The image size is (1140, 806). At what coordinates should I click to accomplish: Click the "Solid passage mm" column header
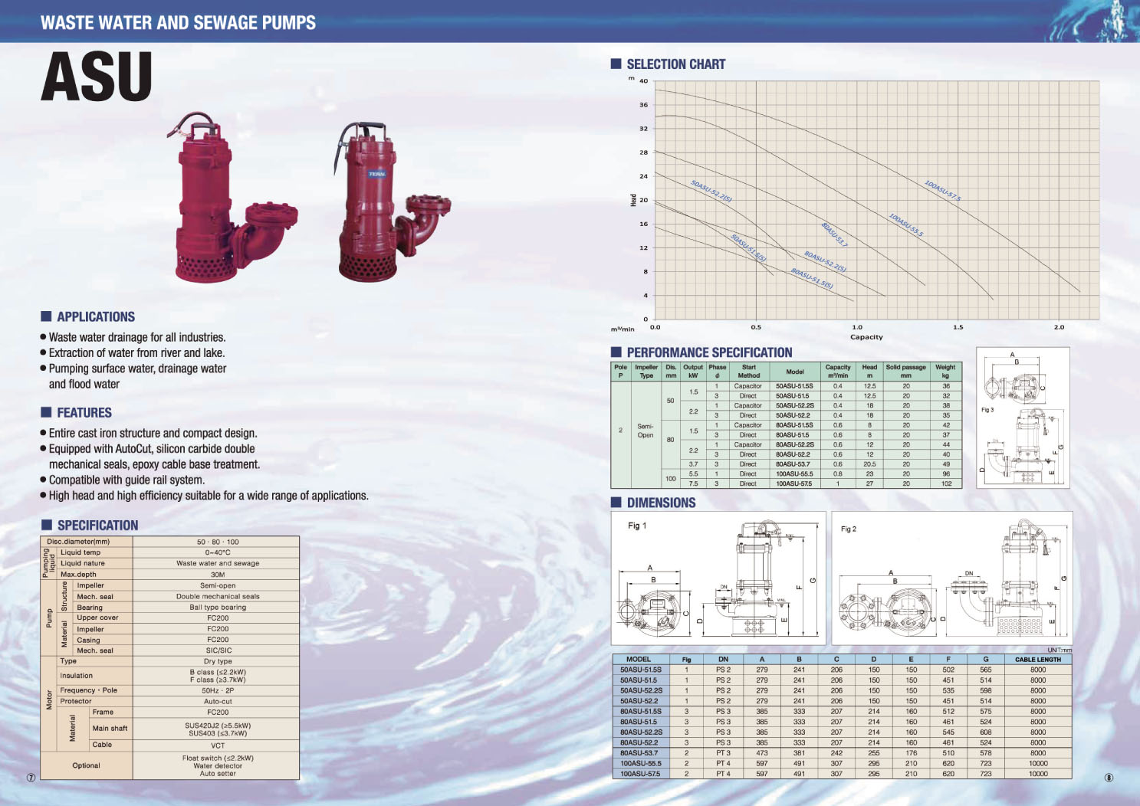point(905,372)
